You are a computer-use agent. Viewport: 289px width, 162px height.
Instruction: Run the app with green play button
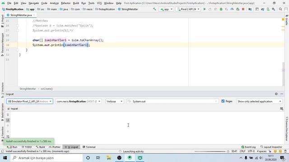click(205, 9)
